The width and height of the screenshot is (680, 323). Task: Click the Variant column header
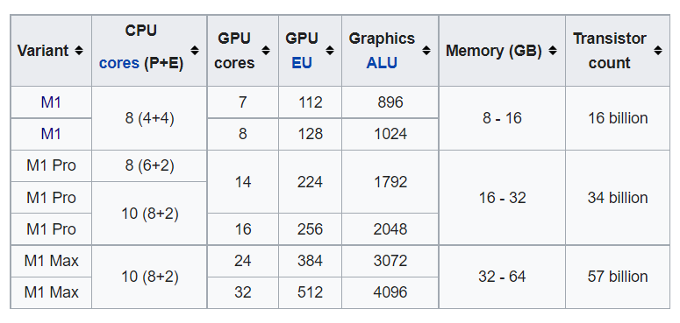coord(51,51)
